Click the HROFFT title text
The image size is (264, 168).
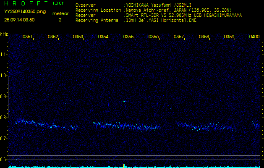point(26,4)
